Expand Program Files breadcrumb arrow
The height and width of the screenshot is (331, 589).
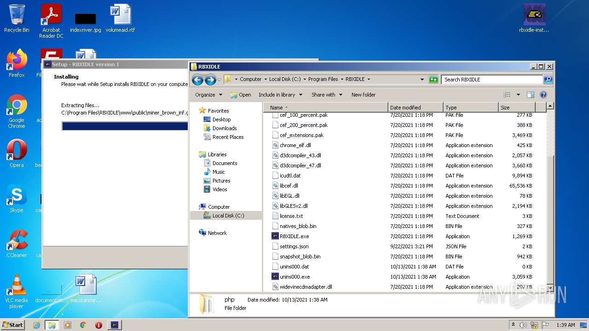click(341, 80)
